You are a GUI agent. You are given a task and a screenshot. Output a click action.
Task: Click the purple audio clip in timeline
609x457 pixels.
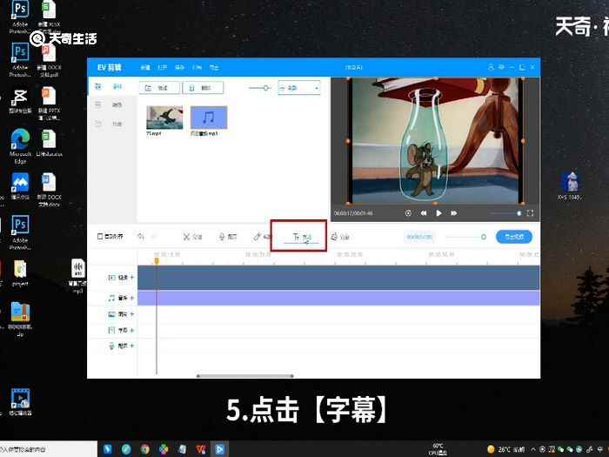click(x=338, y=298)
